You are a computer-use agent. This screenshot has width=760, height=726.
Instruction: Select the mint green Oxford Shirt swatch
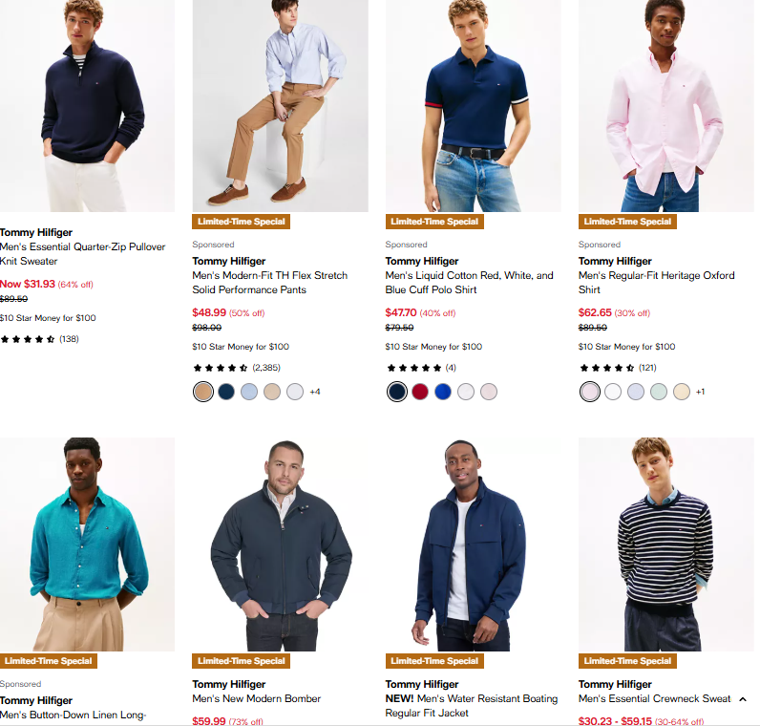[659, 392]
